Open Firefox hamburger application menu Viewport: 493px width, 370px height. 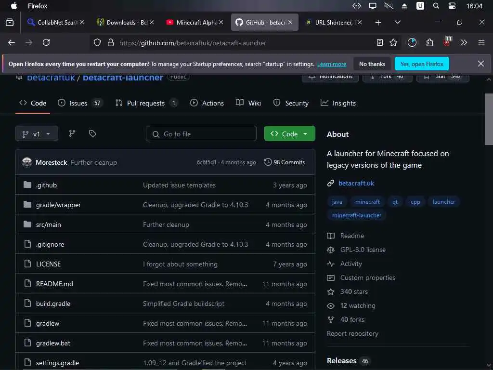click(x=481, y=42)
